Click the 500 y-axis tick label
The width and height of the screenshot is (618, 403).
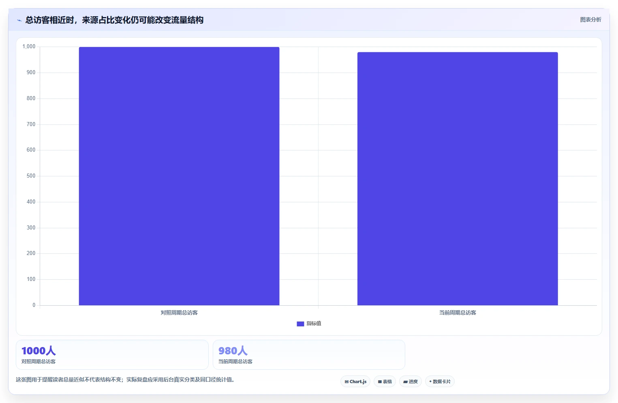[x=31, y=176]
